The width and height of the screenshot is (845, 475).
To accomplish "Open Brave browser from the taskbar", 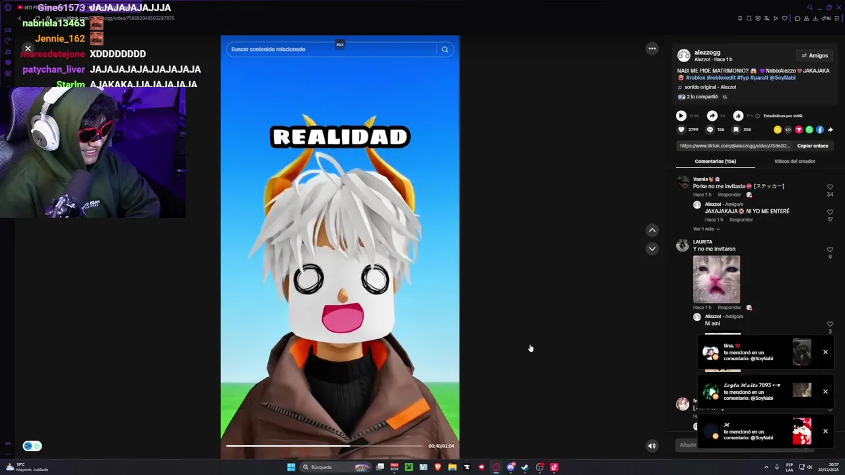I will tap(438, 467).
